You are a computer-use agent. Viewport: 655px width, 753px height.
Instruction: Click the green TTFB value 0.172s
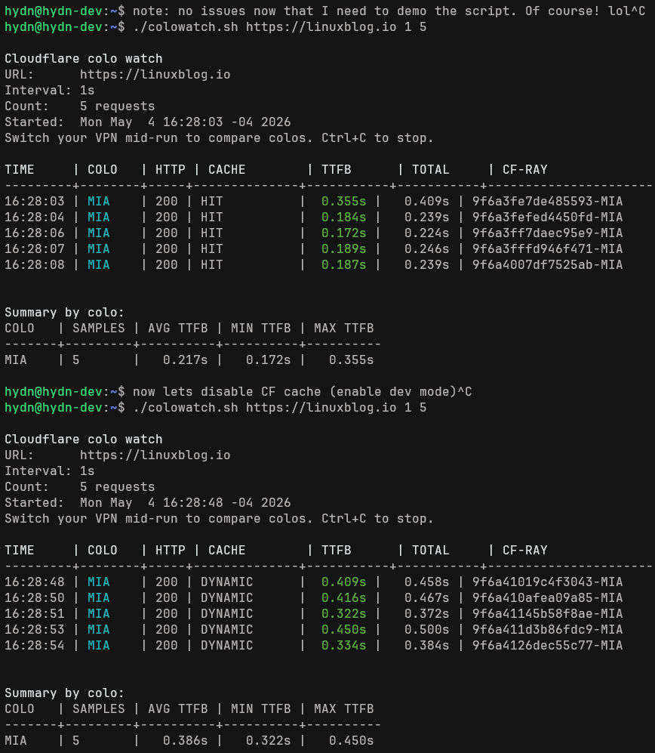[x=343, y=233]
